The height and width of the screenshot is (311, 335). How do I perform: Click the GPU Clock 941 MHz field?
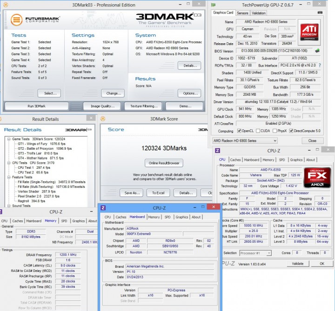point(245,109)
